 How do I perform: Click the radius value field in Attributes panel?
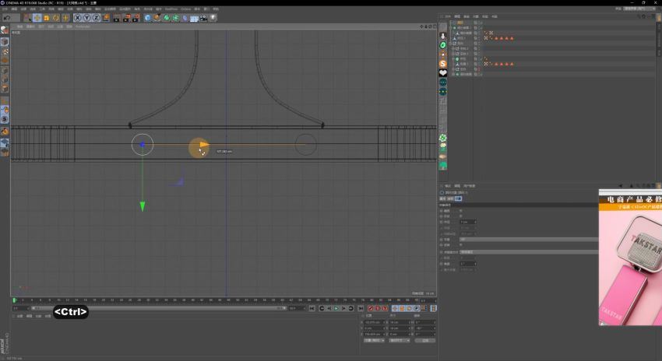pyautogui.click(x=468, y=222)
